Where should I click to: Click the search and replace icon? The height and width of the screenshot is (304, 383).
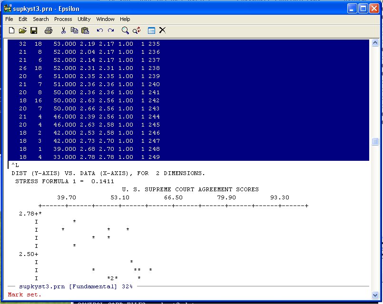(137, 30)
